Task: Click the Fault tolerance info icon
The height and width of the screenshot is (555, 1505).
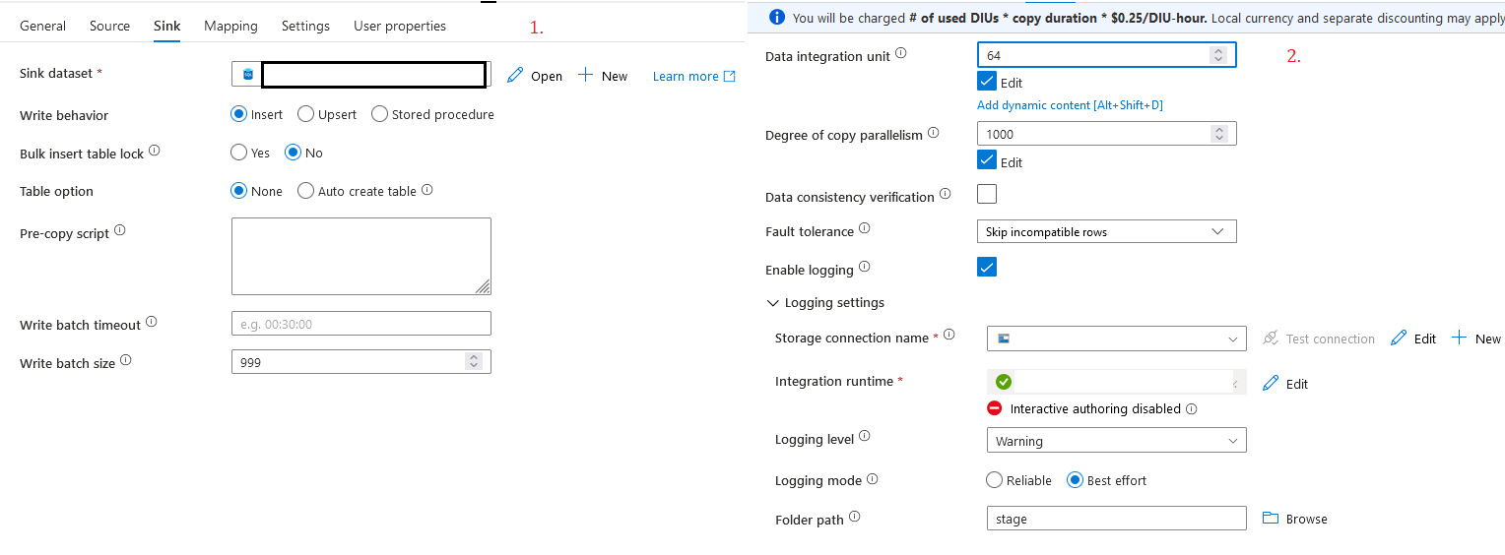Action: [865, 228]
